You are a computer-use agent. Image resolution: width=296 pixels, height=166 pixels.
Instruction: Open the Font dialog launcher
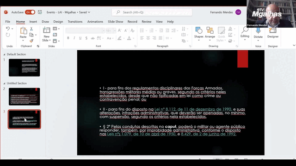coord(135,46)
